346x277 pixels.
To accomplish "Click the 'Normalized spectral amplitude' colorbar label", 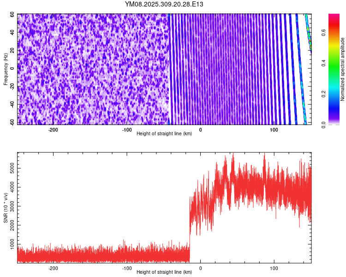I will click(343, 69).
